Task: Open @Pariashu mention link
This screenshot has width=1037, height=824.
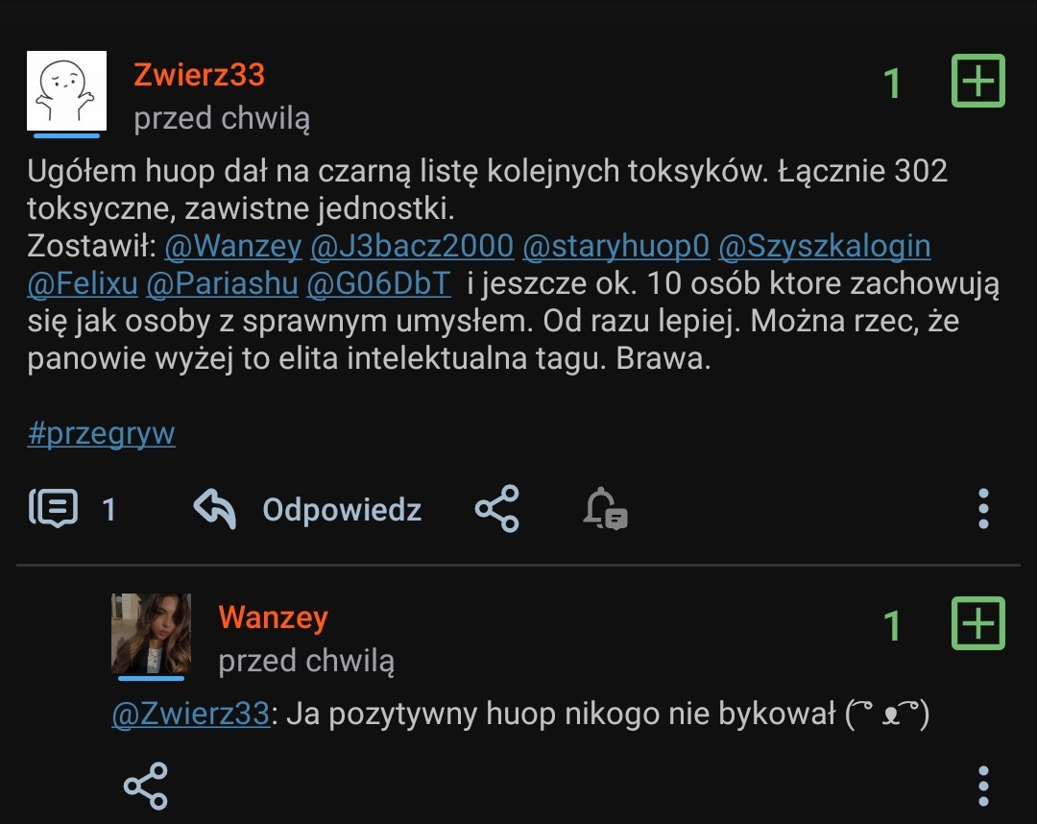Action: pos(222,283)
